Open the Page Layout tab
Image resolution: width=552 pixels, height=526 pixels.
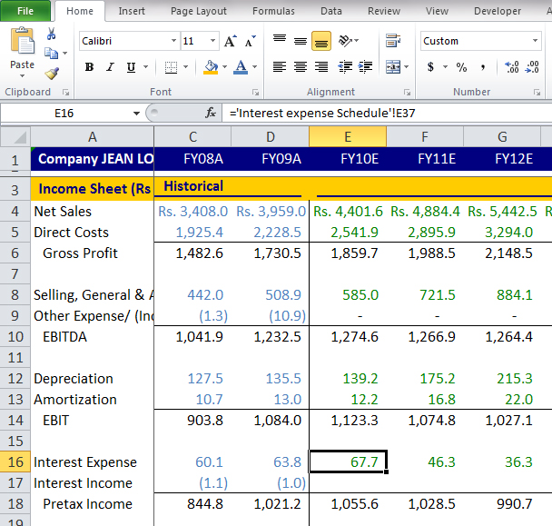199,11
